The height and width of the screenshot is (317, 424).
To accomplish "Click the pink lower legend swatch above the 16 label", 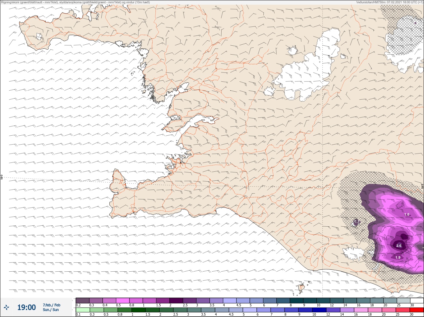I will (361, 310).
